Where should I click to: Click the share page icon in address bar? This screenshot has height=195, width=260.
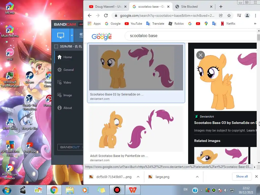tap(221, 15)
